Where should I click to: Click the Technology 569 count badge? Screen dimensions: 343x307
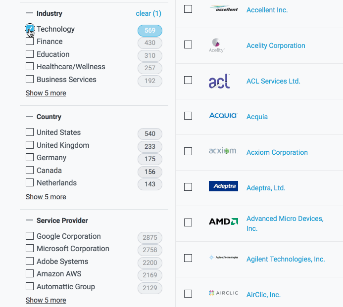click(x=150, y=30)
